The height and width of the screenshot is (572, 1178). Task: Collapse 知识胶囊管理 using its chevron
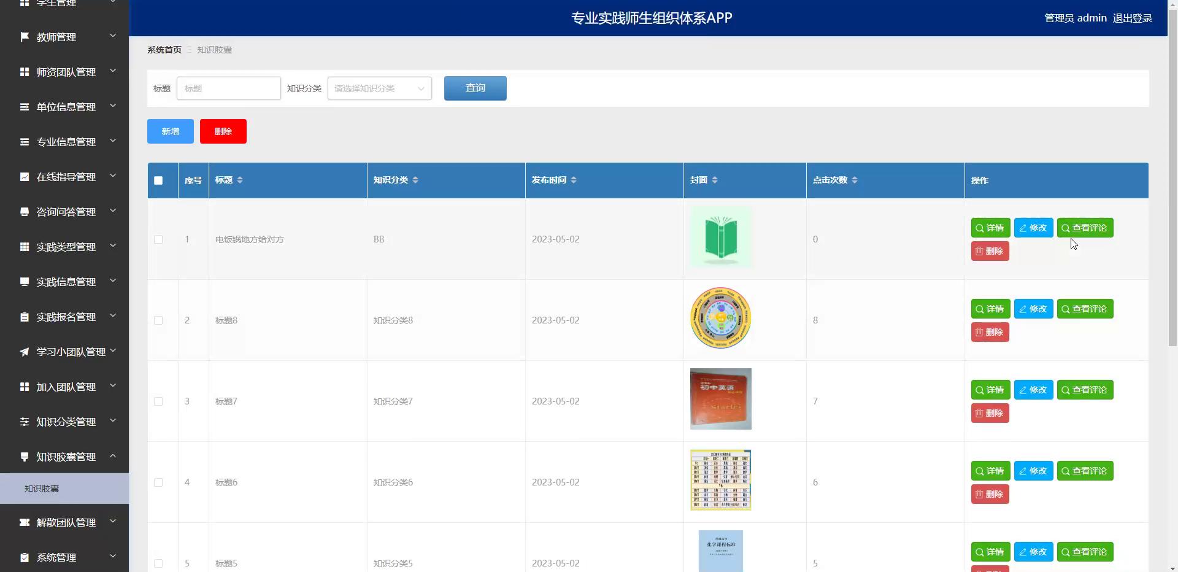(x=113, y=456)
